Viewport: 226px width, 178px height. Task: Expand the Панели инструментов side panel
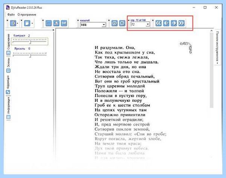217,48
